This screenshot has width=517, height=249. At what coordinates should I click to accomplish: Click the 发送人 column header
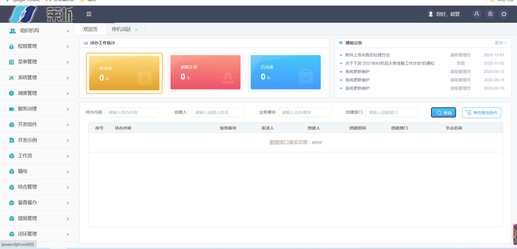268,128
